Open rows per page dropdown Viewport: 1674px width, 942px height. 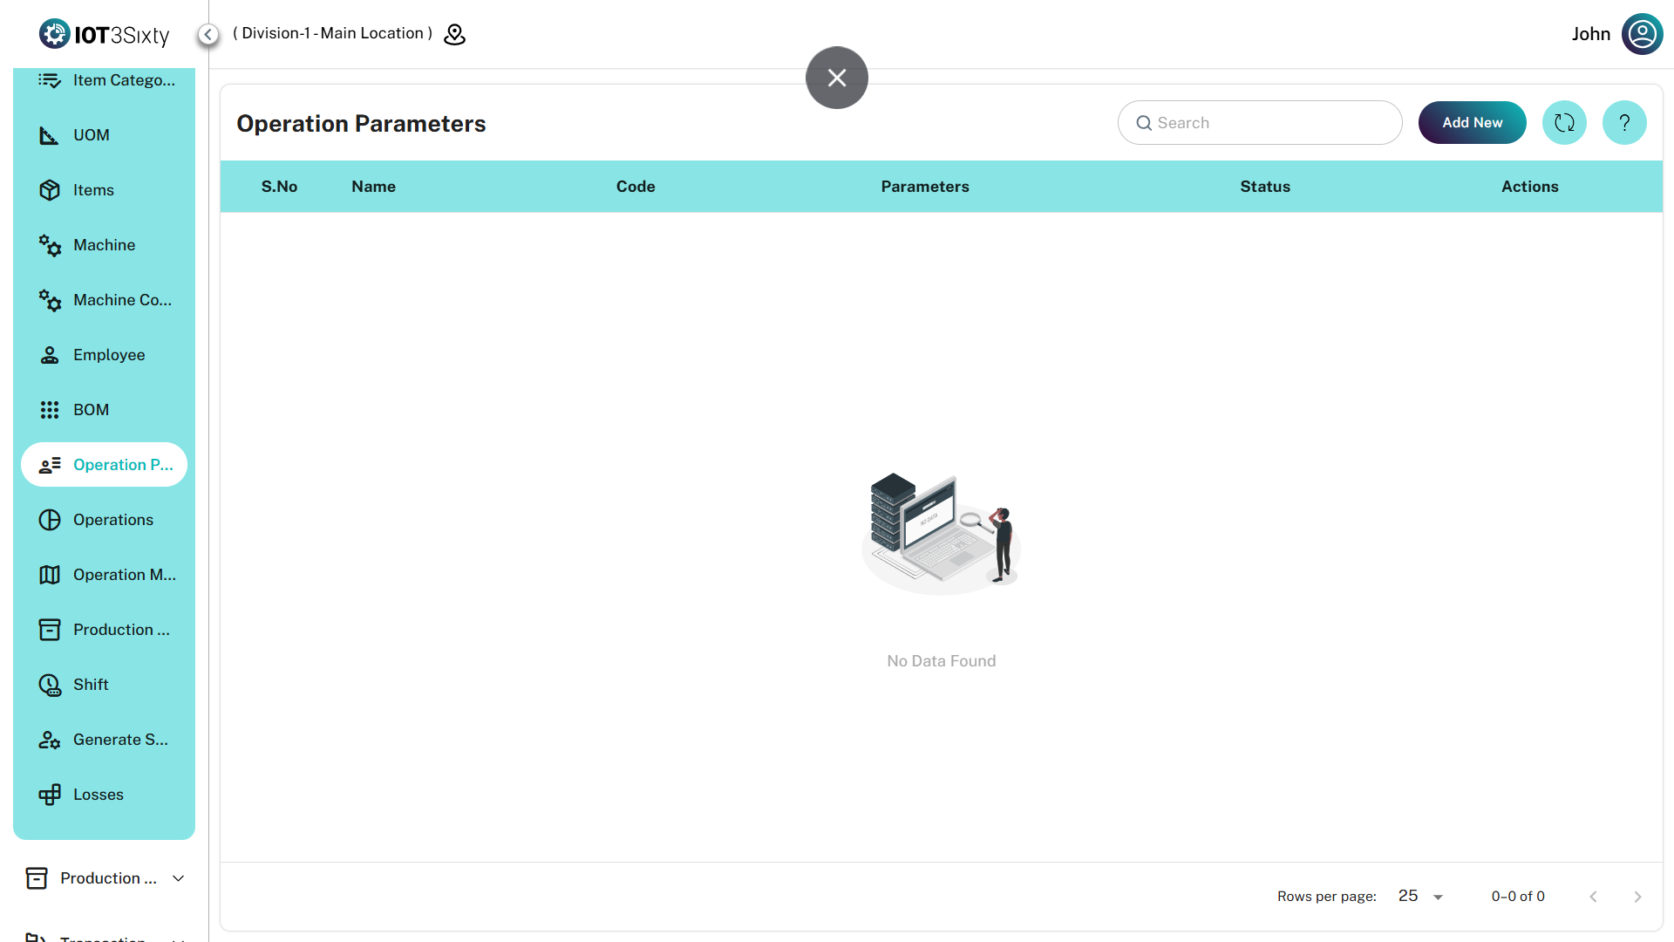tap(1420, 896)
